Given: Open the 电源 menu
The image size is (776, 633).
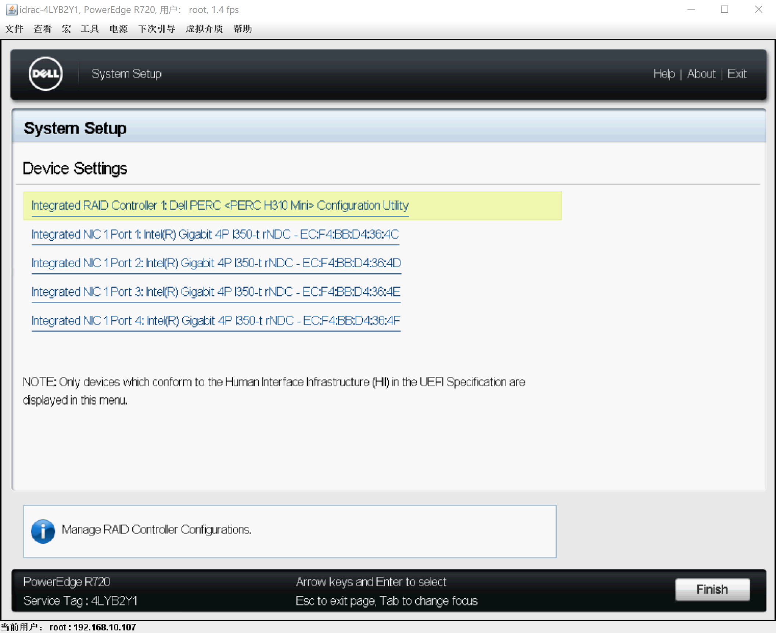Looking at the screenshot, I should point(118,29).
